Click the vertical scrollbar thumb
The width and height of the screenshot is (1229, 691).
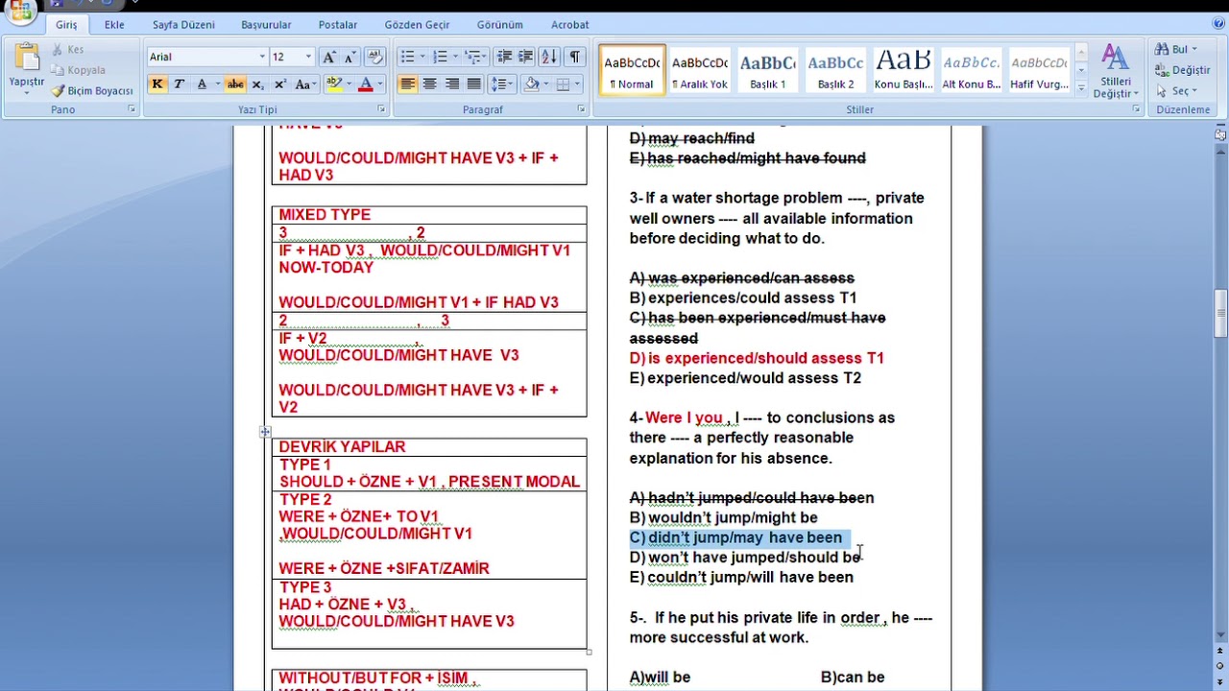[1220, 313]
